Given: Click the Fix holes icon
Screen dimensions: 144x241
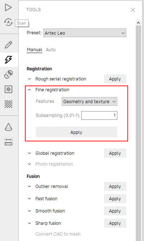Looking at the screenshot, I should point(8,89).
